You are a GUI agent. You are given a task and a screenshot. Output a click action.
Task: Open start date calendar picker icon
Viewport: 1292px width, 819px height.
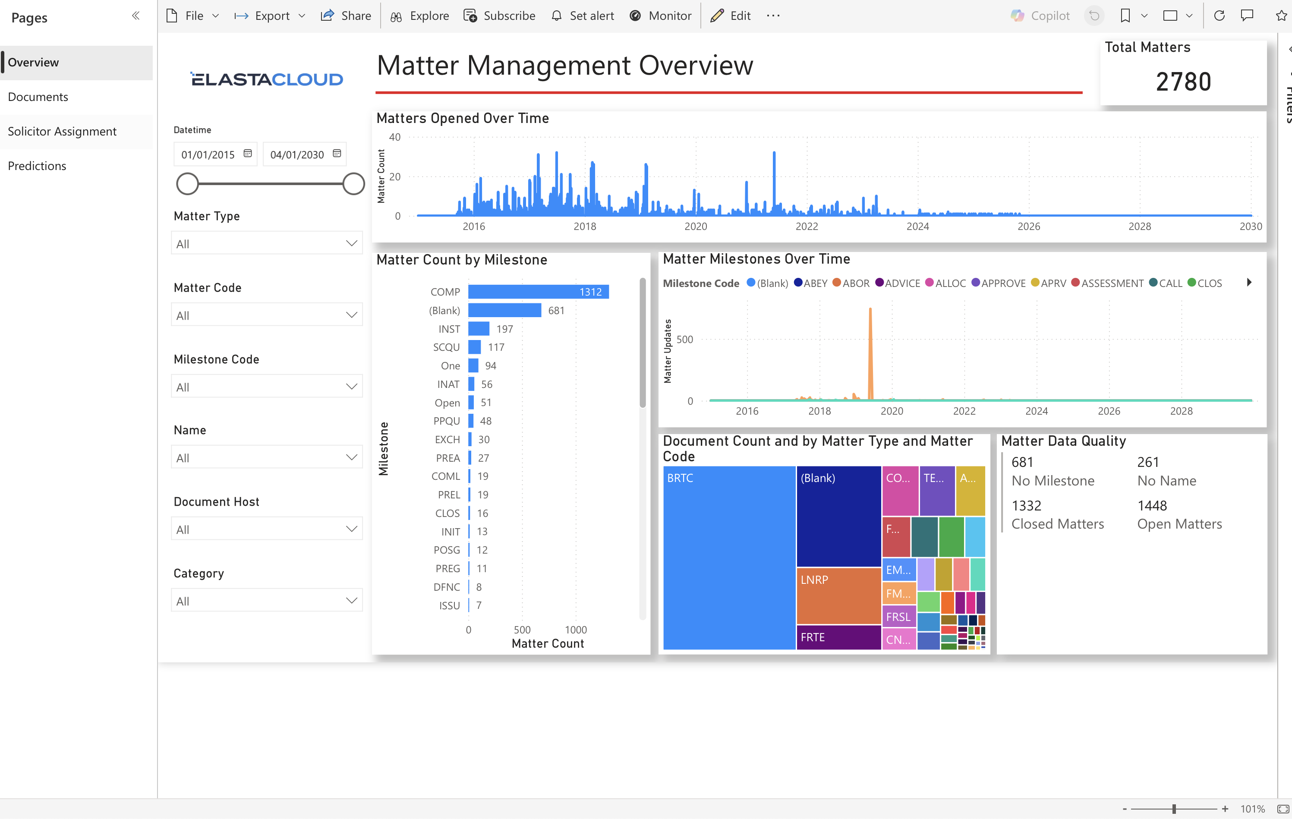pyautogui.click(x=247, y=154)
